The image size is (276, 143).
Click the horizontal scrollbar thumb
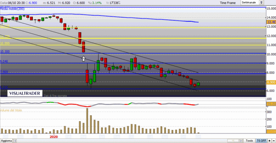click(x=233, y=141)
